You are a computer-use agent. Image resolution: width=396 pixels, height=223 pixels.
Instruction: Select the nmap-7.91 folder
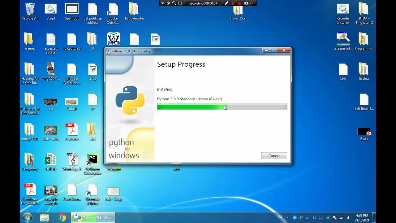(30, 132)
